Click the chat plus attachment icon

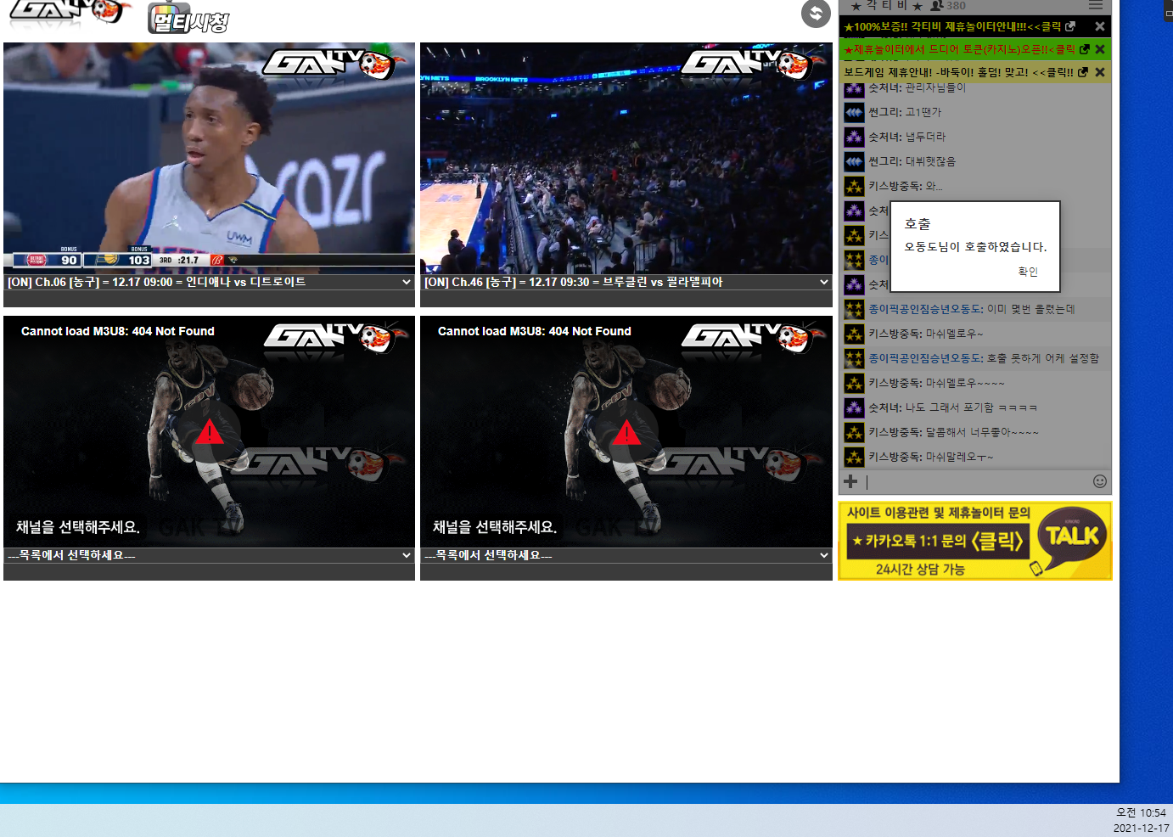[x=850, y=481]
